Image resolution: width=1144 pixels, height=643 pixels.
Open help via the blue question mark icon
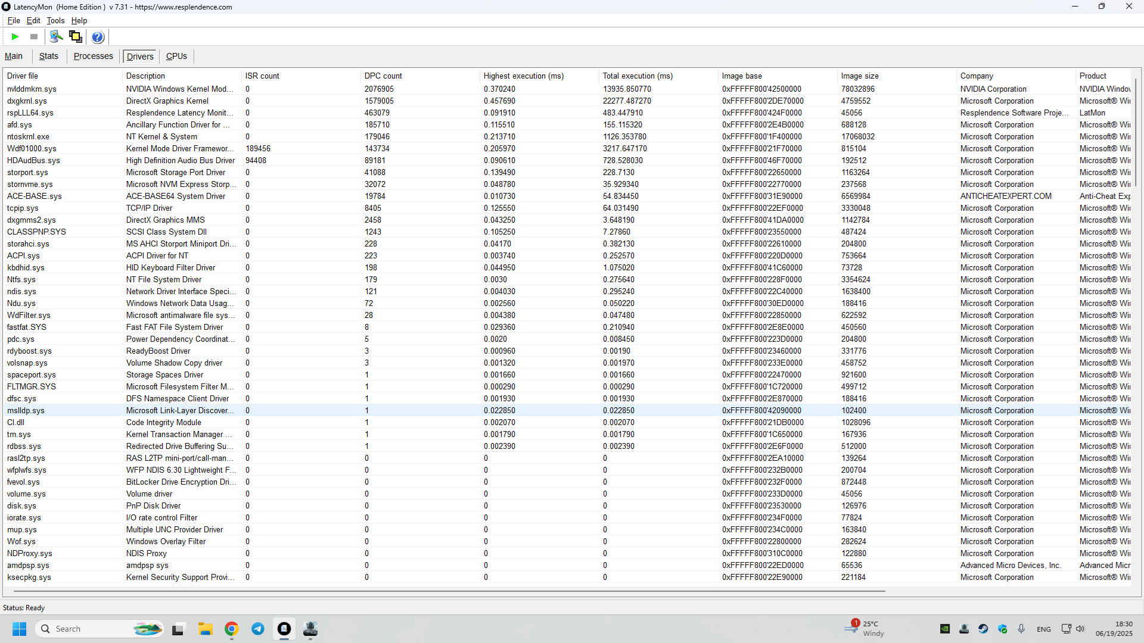coord(98,37)
